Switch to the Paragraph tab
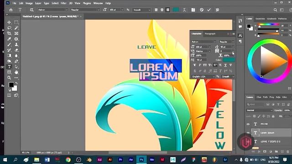The height and width of the screenshot is (164, 292). pyautogui.click(x=210, y=34)
